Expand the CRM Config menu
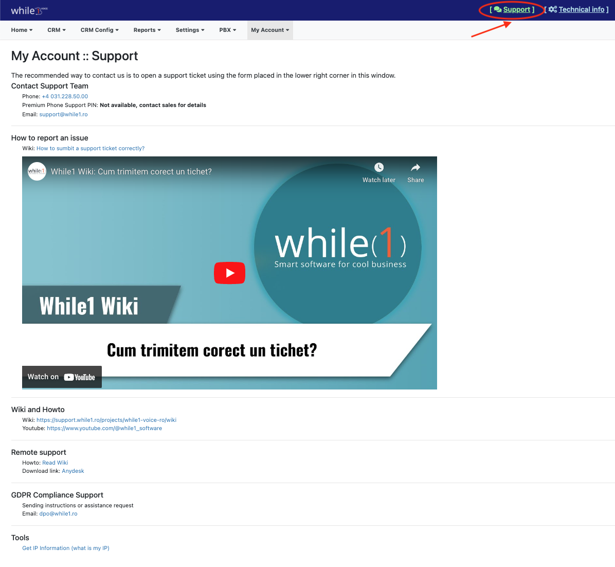Viewport: 615px width, 567px height. click(x=99, y=30)
